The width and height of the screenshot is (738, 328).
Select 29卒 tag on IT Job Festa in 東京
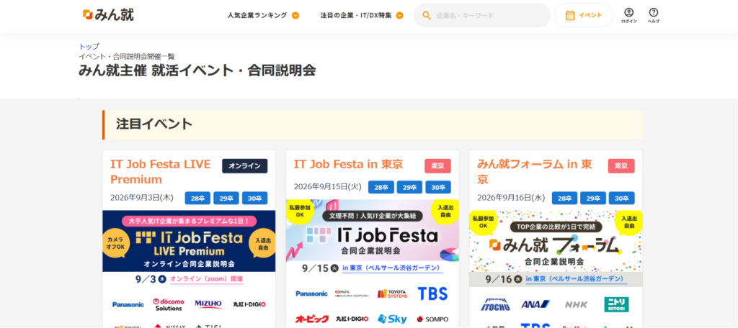[409, 187]
